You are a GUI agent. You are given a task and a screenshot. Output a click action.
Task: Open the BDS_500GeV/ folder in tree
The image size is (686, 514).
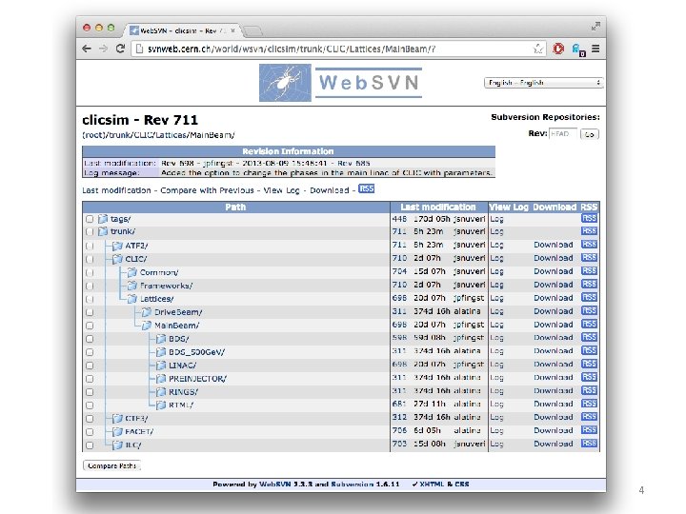coord(196,352)
